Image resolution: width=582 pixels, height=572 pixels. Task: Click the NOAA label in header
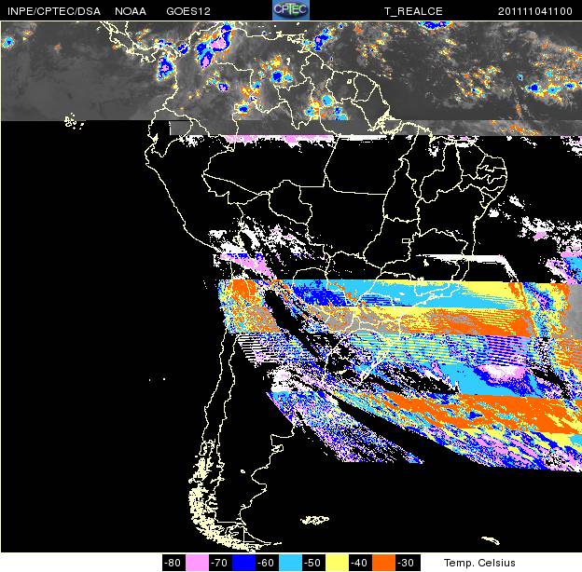point(131,11)
